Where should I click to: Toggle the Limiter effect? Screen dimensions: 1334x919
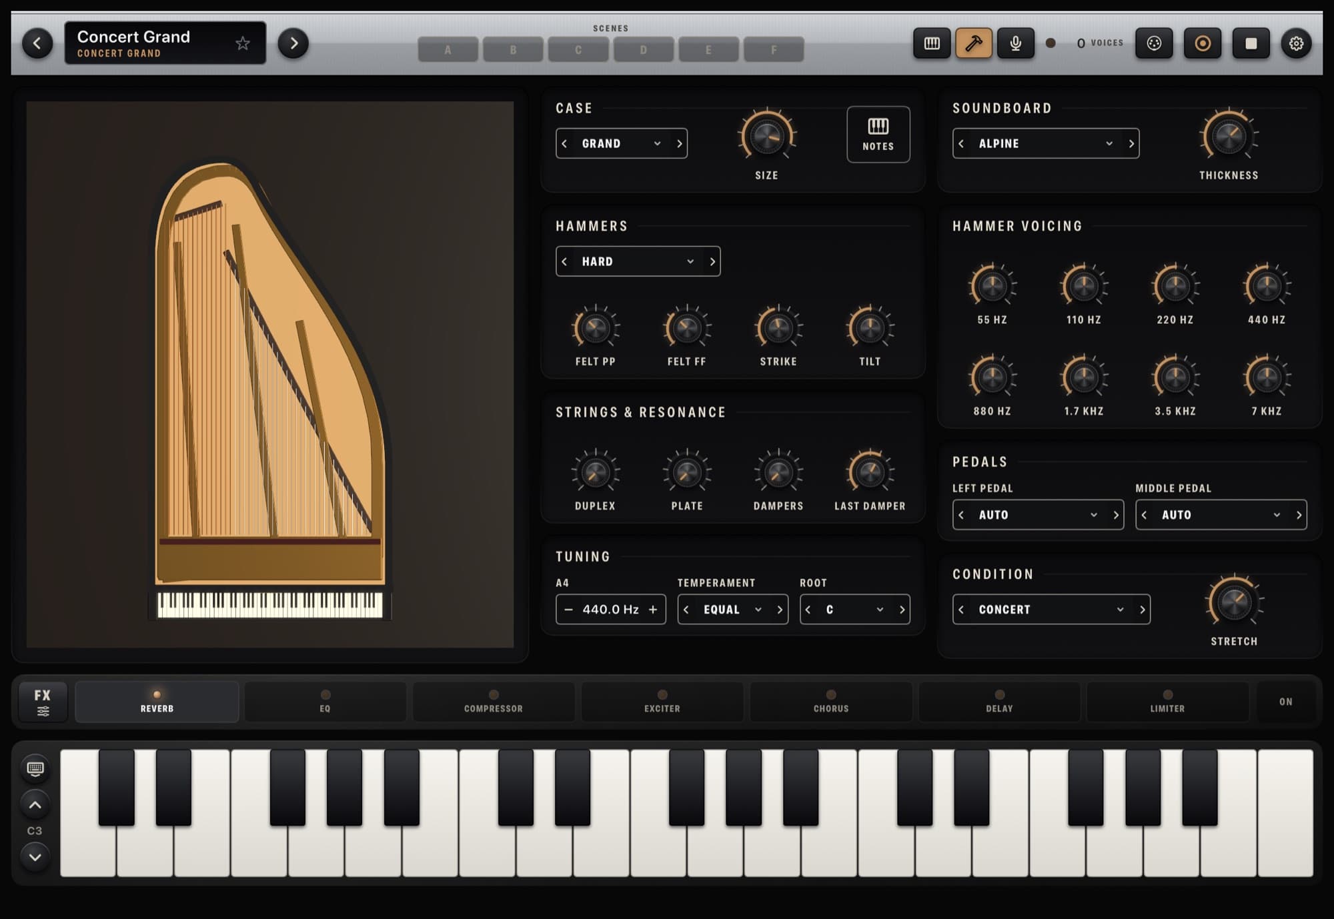coord(1167,702)
